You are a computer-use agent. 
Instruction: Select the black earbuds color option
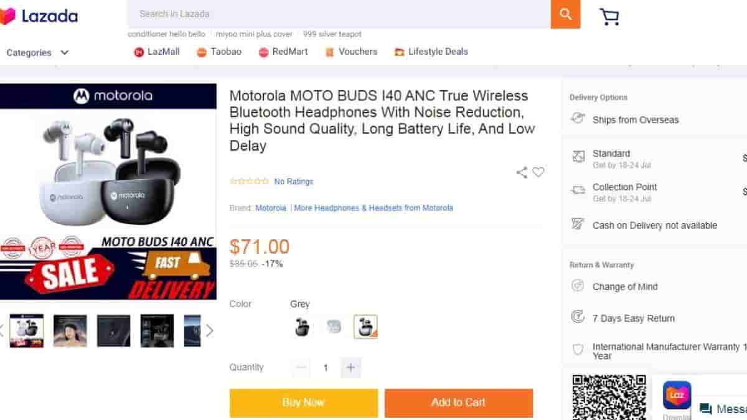click(302, 327)
